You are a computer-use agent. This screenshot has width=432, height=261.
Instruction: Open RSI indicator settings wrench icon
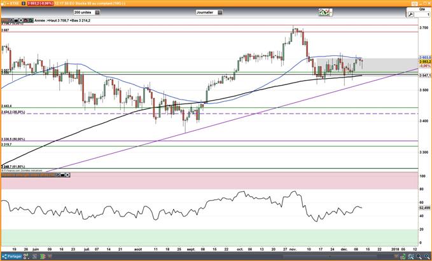(x=58, y=175)
